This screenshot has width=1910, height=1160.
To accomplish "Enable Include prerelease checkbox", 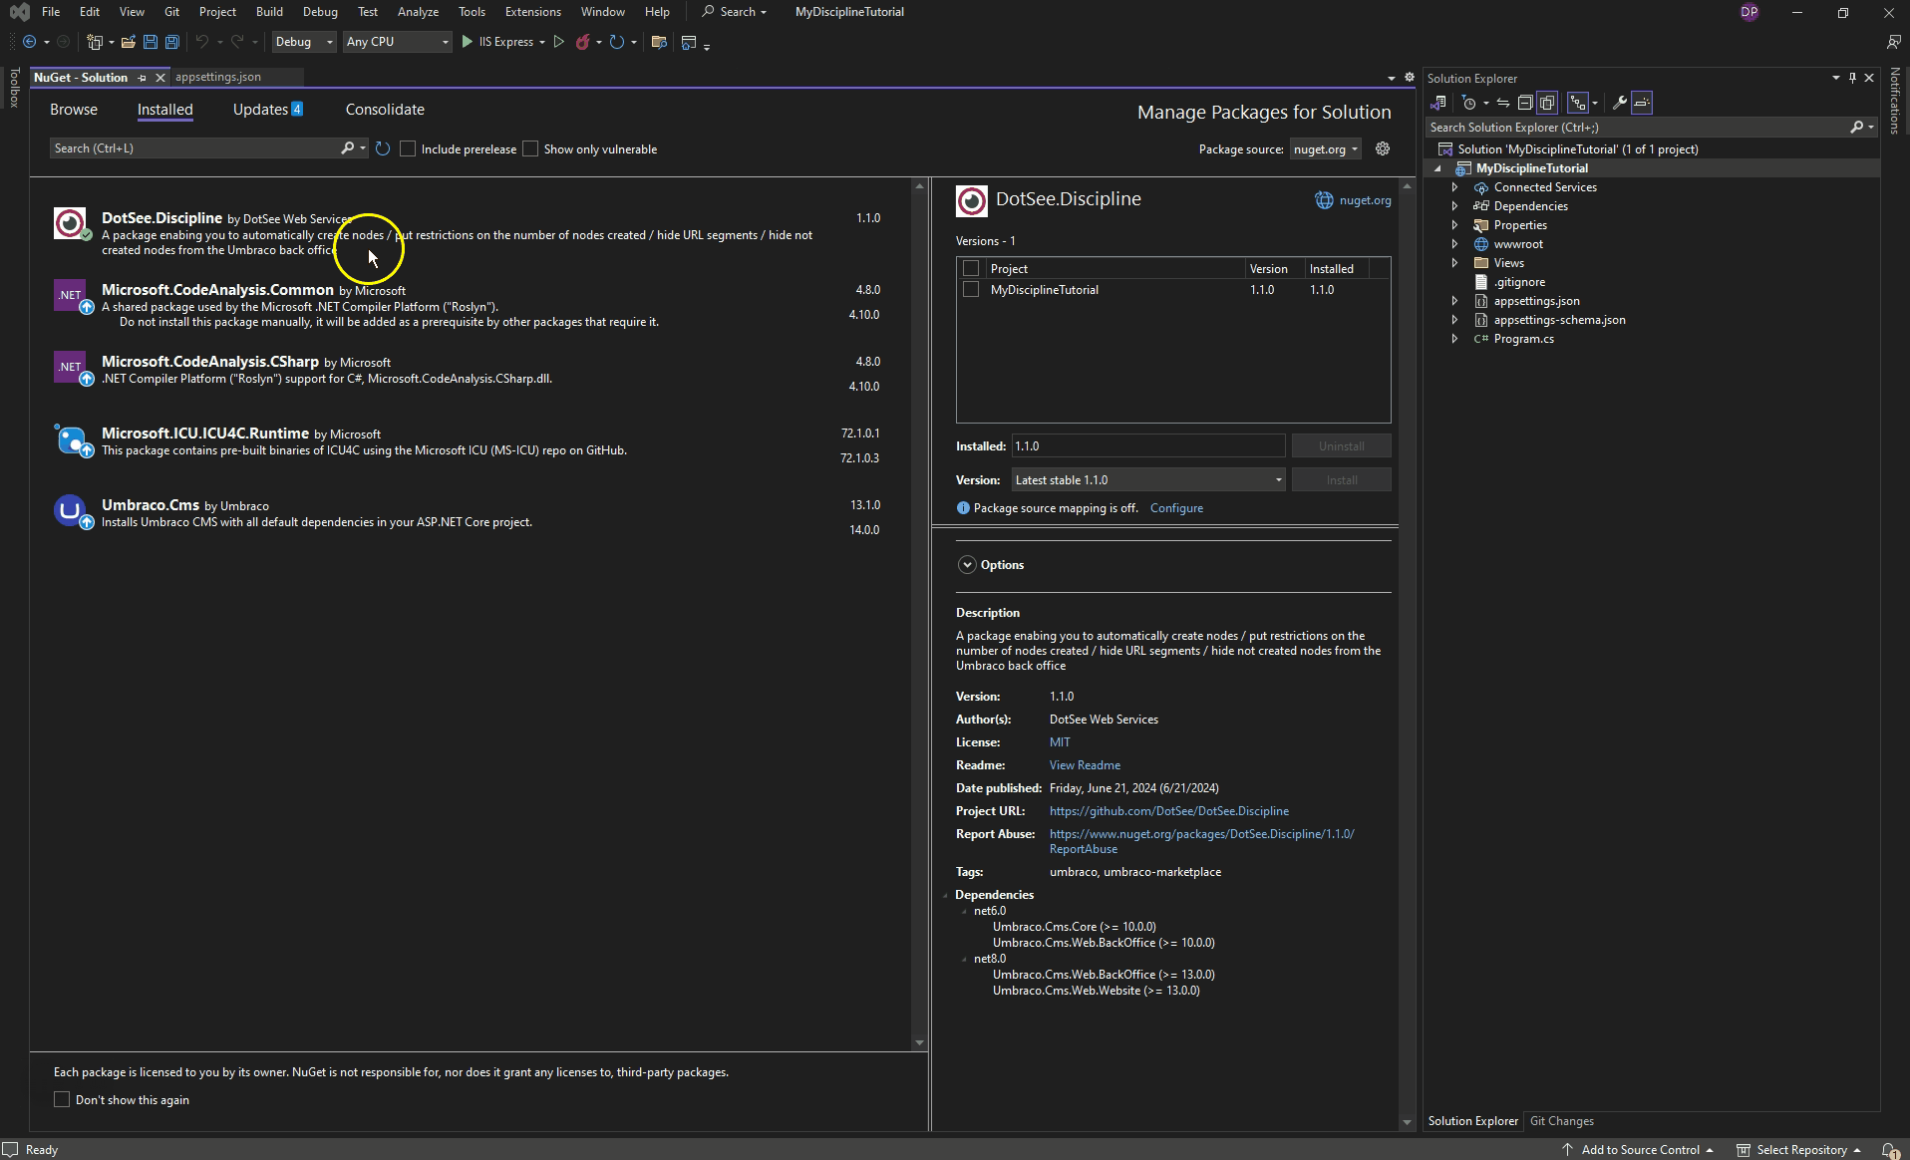I will (x=408, y=148).
